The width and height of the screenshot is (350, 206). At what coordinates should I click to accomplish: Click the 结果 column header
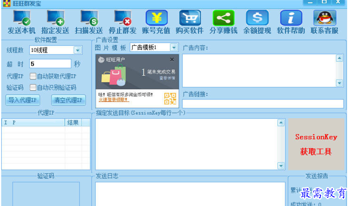[73, 122]
